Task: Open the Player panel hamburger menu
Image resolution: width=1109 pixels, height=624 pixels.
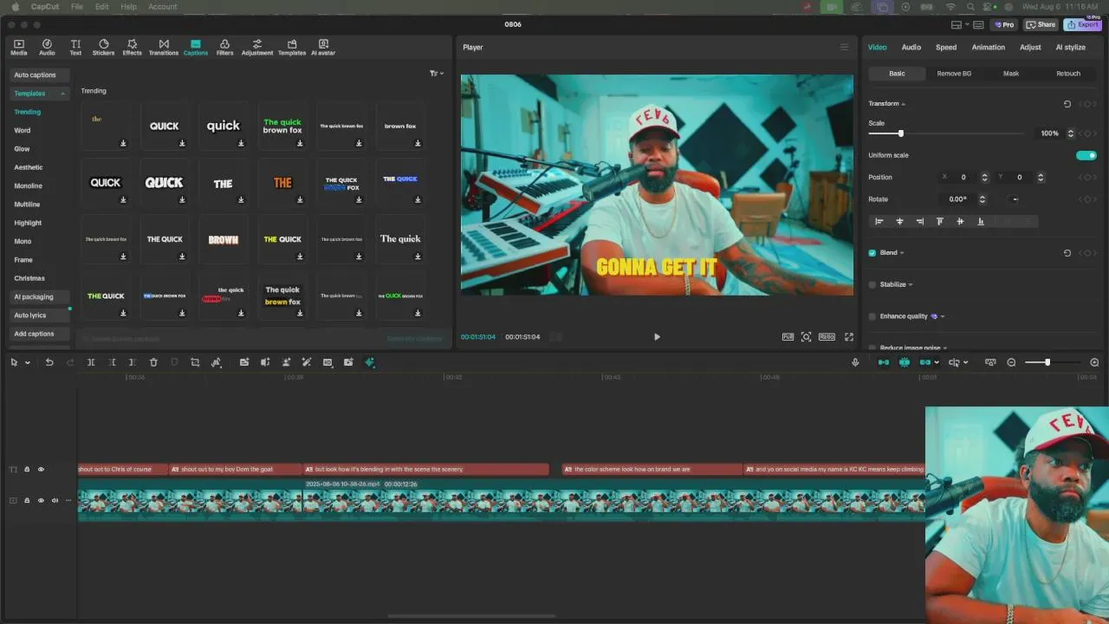Action: 845,48
